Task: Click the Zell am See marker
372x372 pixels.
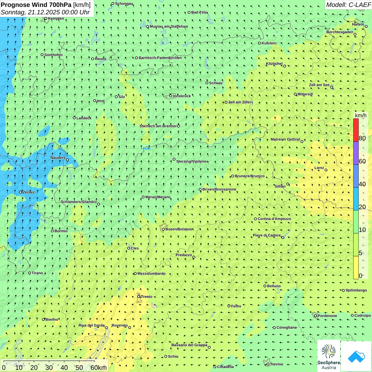Action: coord(332,87)
